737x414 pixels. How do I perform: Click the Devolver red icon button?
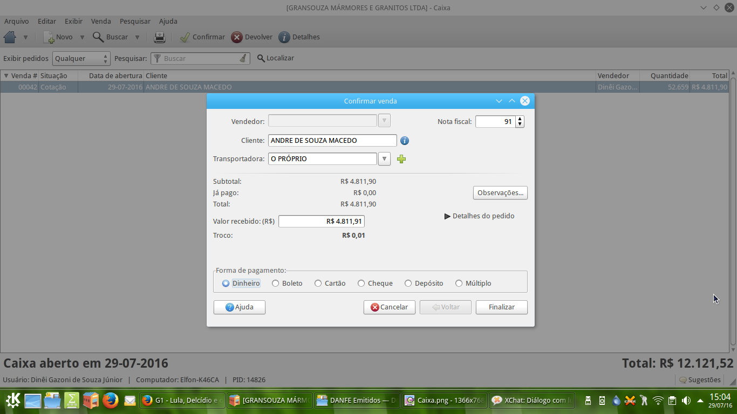click(x=237, y=37)
